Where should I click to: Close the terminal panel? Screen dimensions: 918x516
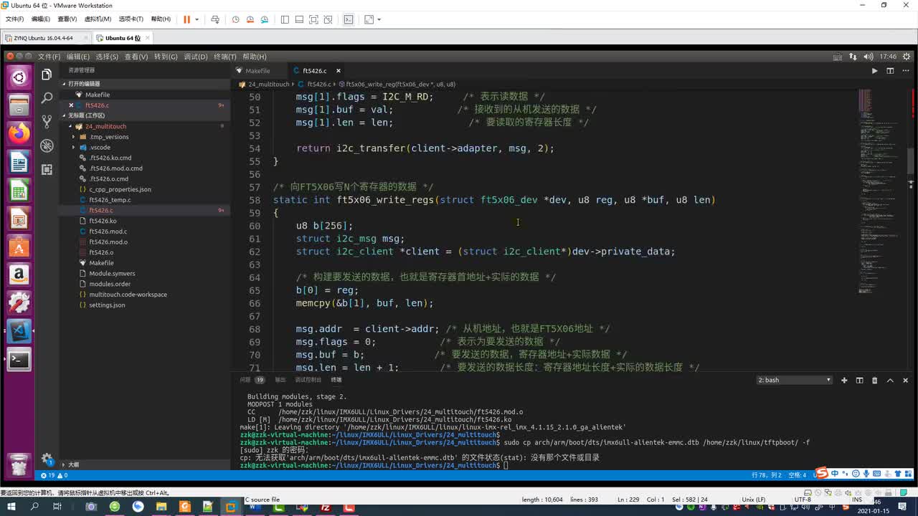(905, 380)
